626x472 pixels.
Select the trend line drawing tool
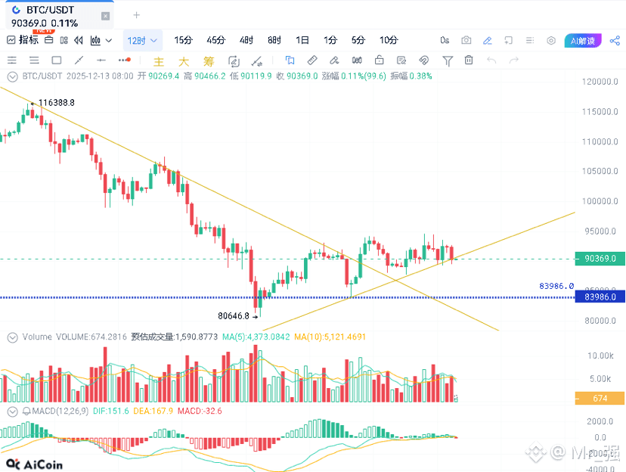click(78, 61)
